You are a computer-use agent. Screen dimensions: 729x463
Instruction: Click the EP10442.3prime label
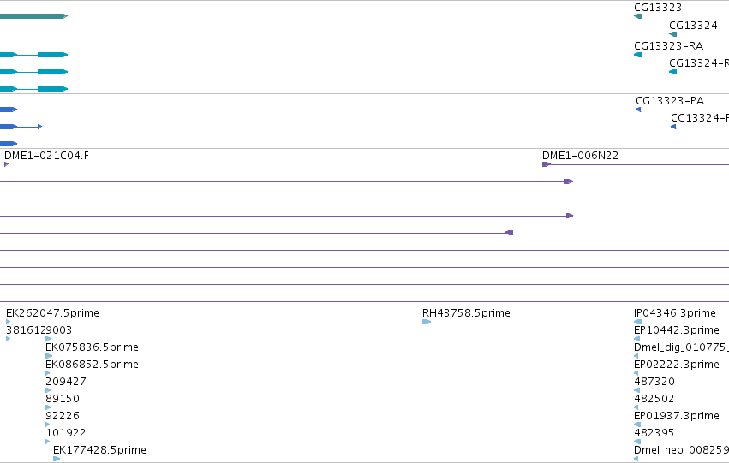click(677, 330)
